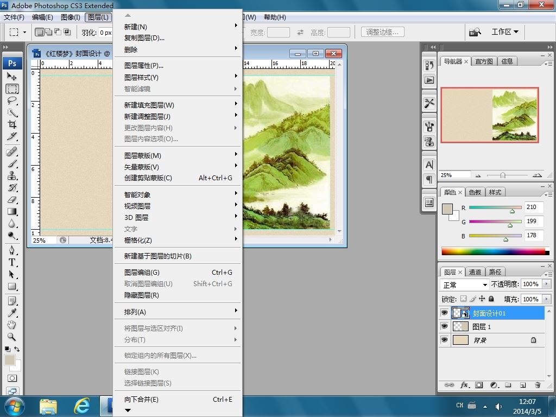The width and height of the screenshot is (556, 417).
Task: Toggle visibility of the 背景 layer
Action: [x=444, y=340]
